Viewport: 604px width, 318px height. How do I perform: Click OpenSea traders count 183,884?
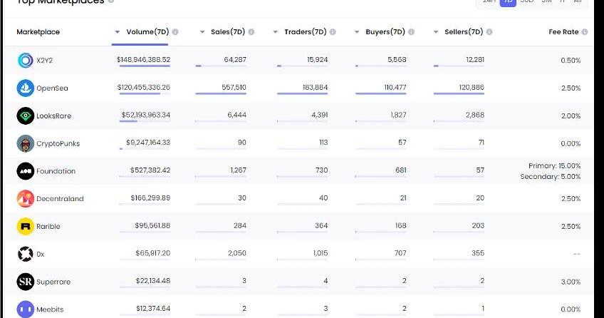pyautogui.click(x=315, y=88)
